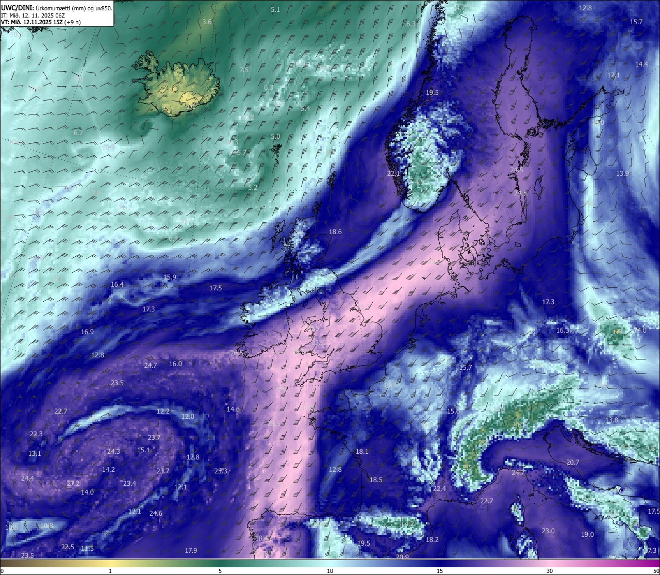The height and width of the screenshot is (575, 660).
Task: Click the 16.4 value over the Atlantic
Action: pos(117,285)
